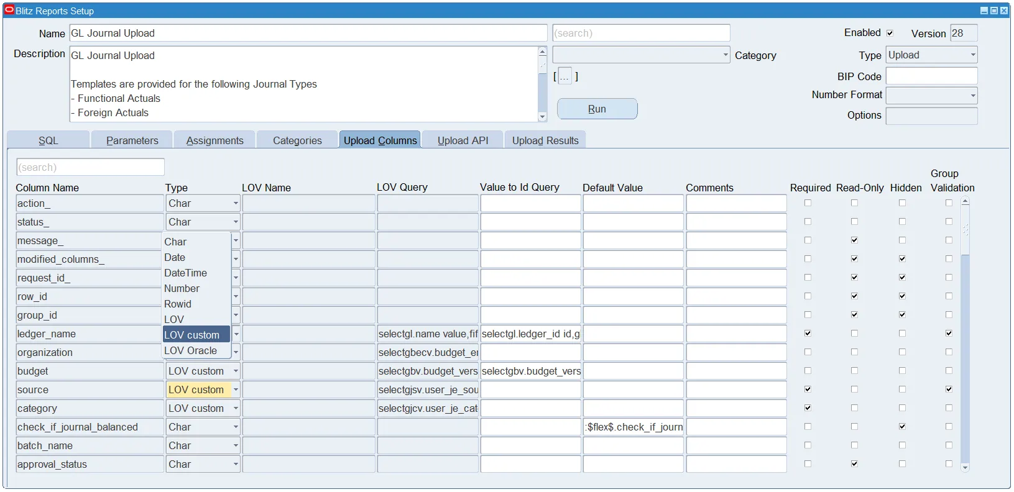Toggle Hidden for check_if_journal_balanced row
The width and height of the screenshot is (1014, 492).
(x=902, y=427)
